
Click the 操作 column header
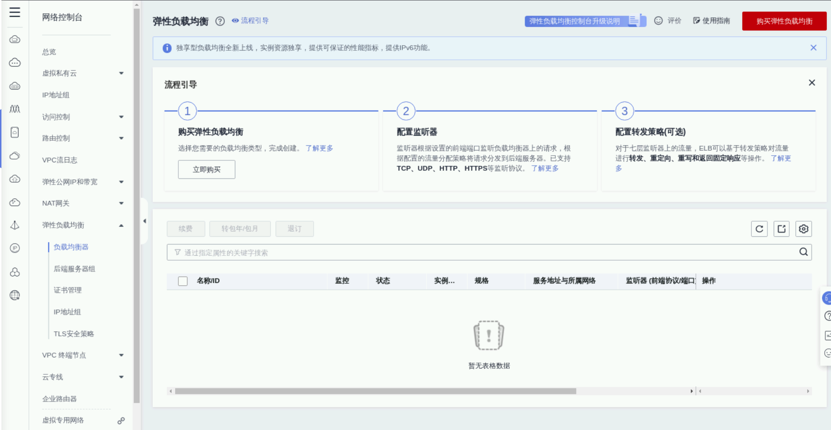tap(709, 281)
